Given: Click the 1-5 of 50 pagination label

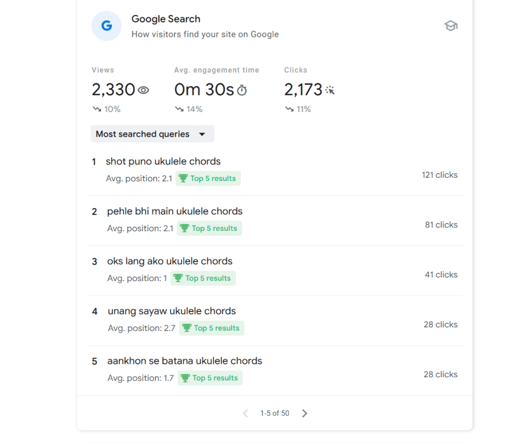Looking at the screenshot, I should 275,413.
